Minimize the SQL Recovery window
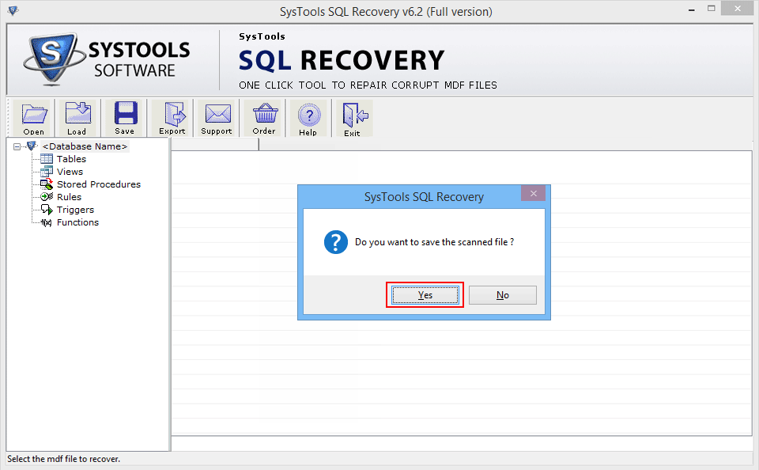This screenshot has width=759, height=470. (692, 9)
